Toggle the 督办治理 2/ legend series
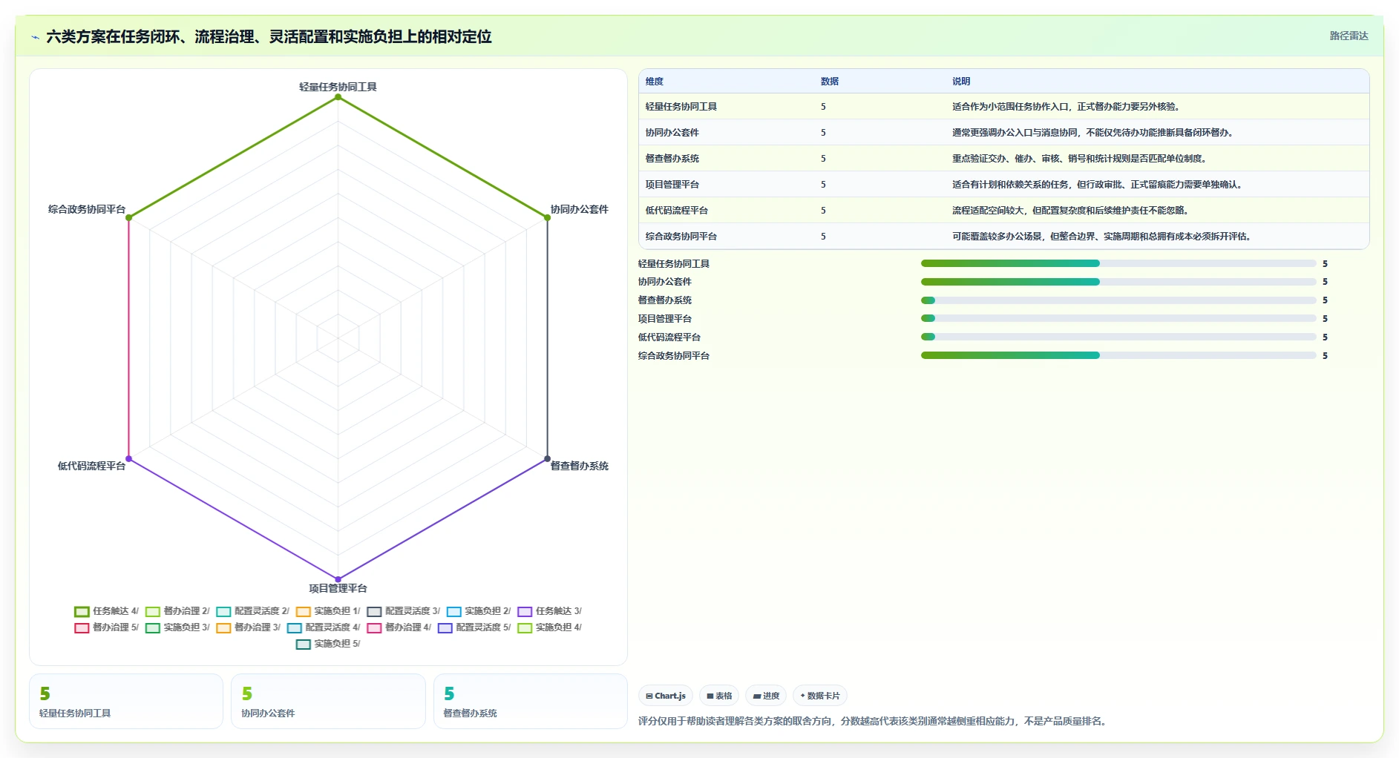This screenshot has width=1399, height=758. [x=177, y=611]
